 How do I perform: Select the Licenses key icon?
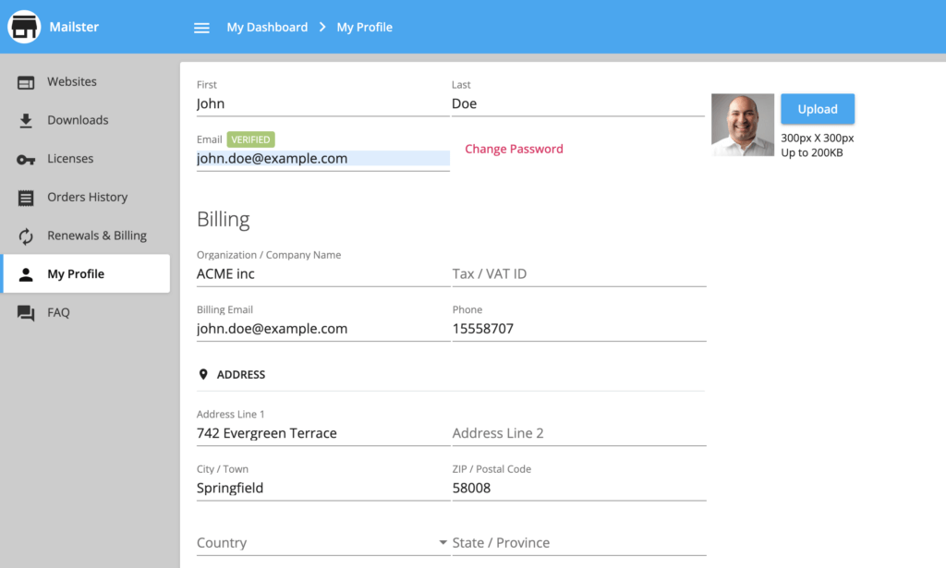click(x=27, y=158)
